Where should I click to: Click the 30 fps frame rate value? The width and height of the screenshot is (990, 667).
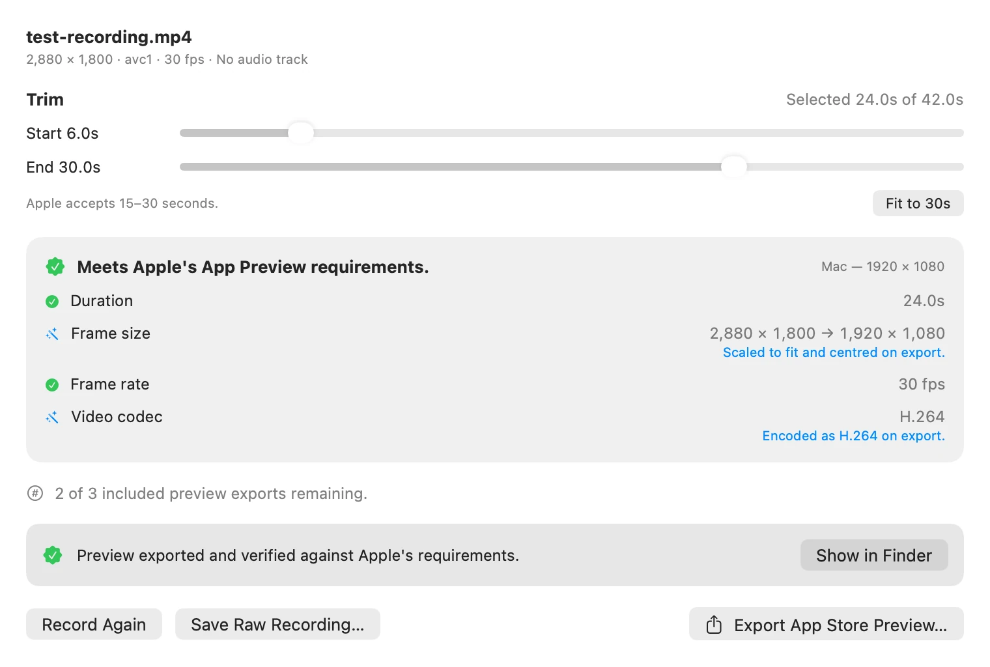(x=922, y=384)
